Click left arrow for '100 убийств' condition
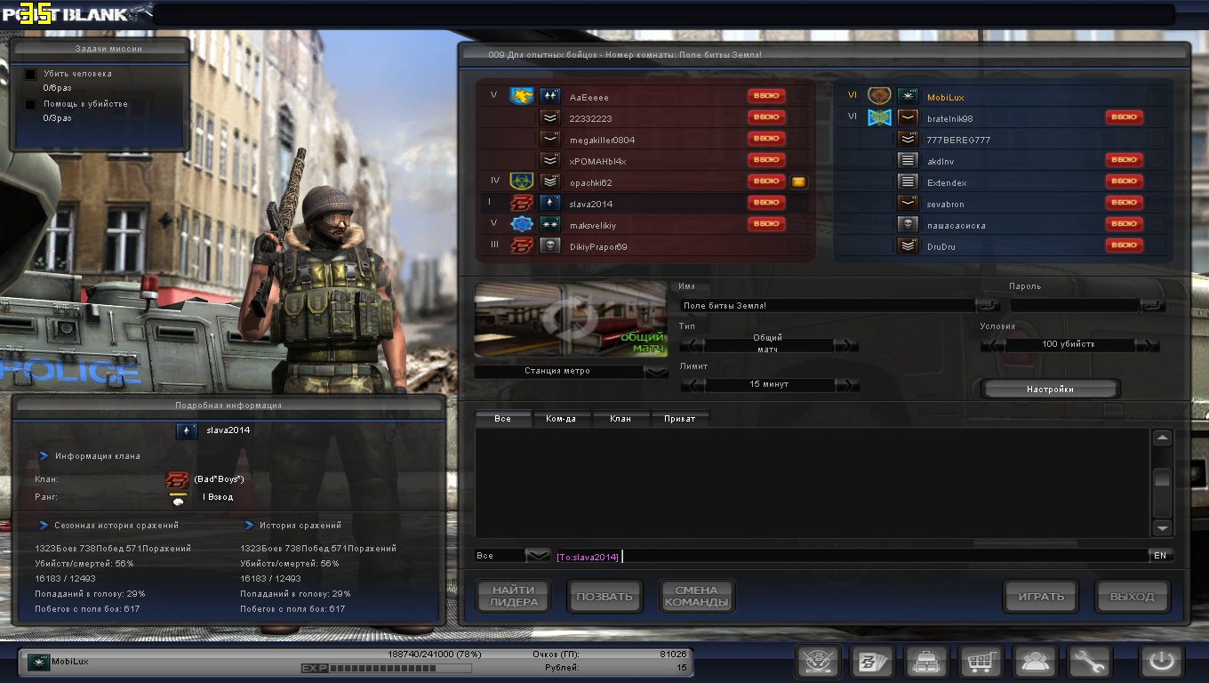Viewport: 1209px width, 683px height. pyautogui.click(x=992, y=345)
